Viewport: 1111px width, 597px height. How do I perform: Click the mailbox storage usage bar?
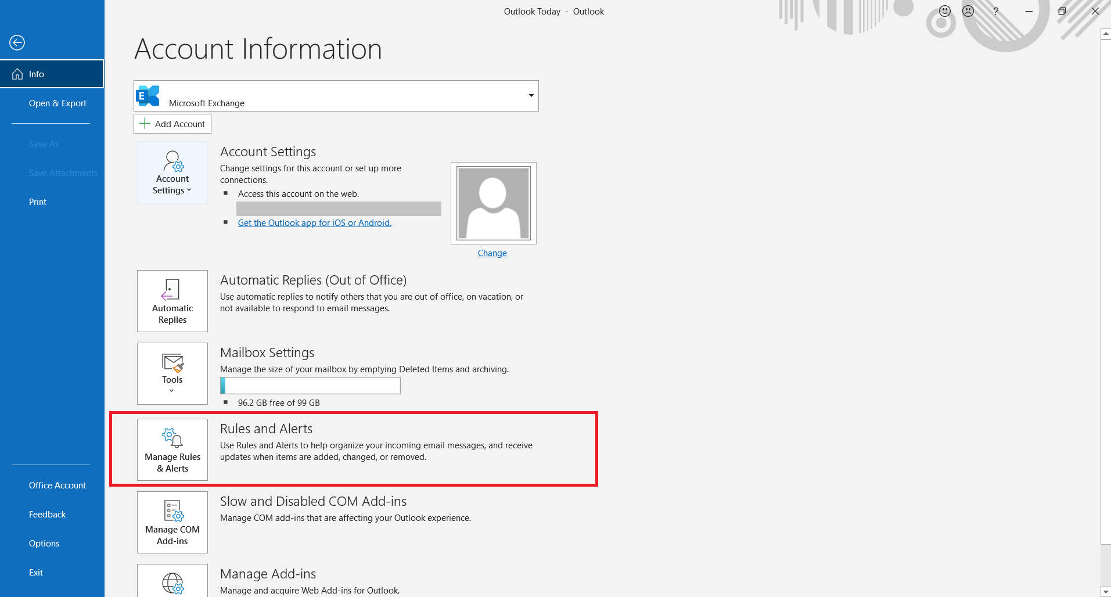point(310,385)
